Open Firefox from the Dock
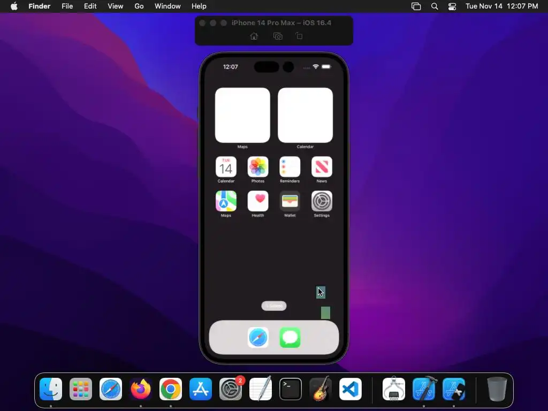 point(141,389)
